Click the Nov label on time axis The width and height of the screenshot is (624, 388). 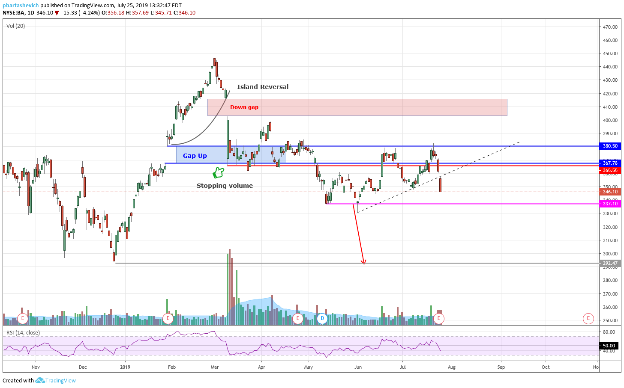pyautogui.click(x=36, y=367)
